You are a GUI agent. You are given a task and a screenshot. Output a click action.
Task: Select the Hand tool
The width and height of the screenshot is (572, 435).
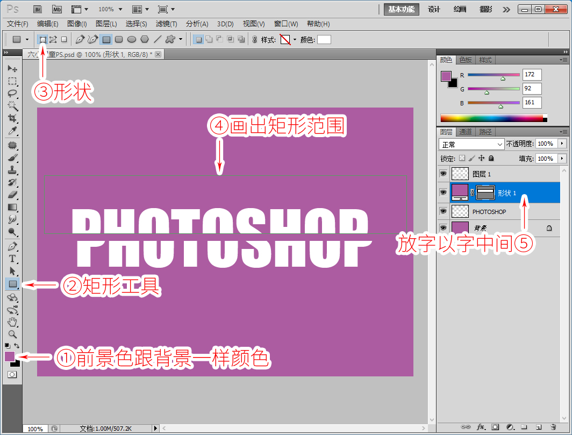coord(12,322)
